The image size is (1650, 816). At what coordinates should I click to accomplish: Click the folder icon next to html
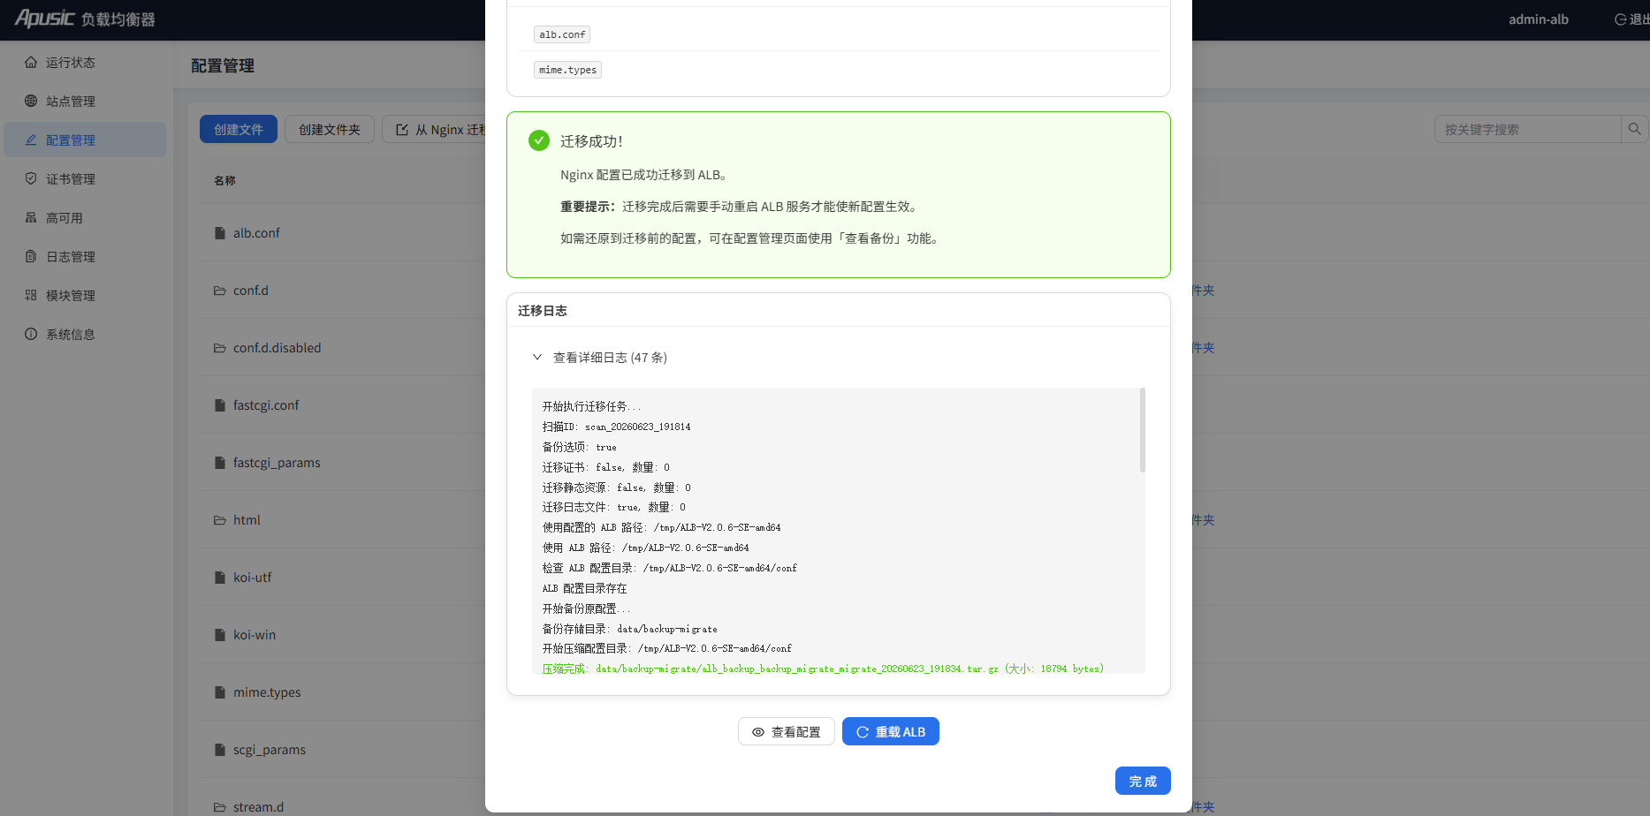click(x=220, y=520)
